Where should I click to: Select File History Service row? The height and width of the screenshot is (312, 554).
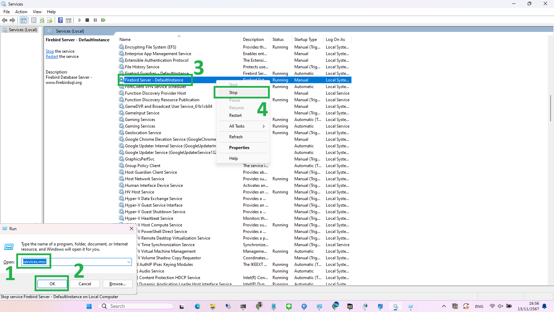click(235, 67)
